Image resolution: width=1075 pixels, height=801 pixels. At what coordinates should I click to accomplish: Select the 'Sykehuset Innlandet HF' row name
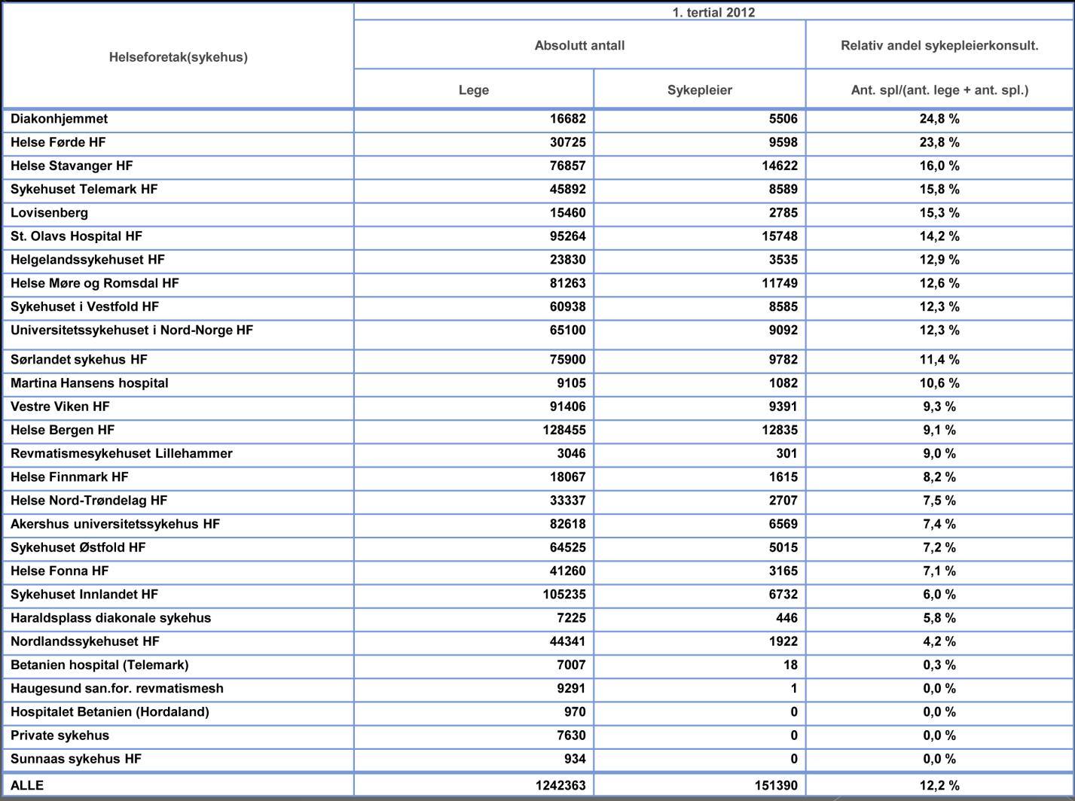pos(84,594)
